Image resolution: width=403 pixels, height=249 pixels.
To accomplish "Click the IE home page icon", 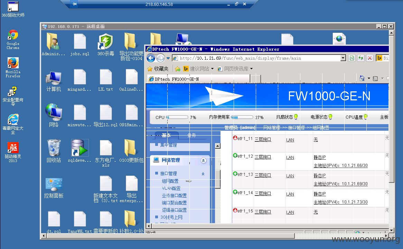I will pyautogui.click(x=362, y=78).
